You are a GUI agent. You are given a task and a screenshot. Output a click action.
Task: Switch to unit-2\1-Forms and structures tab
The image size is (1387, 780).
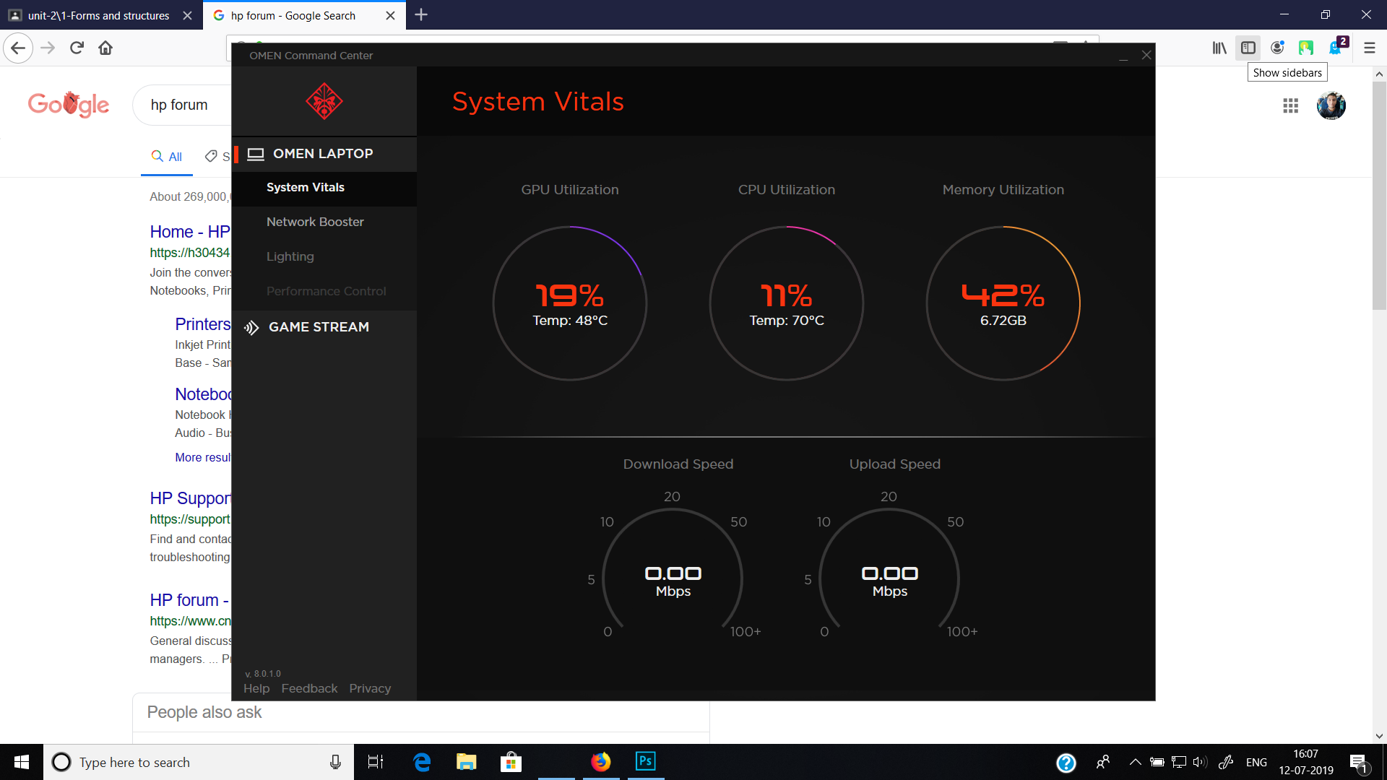pyautogui.click(x=100, y=15)
